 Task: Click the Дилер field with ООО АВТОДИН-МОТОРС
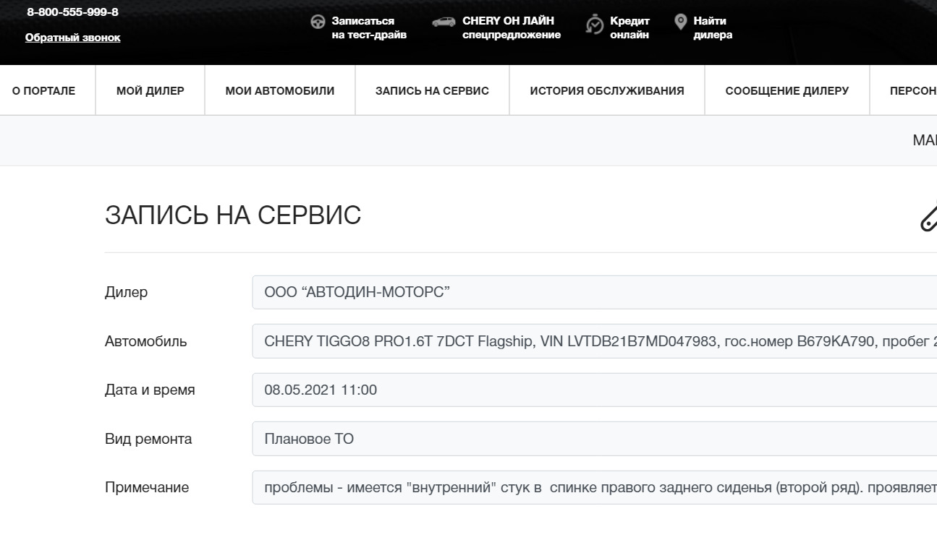point(594,292)
